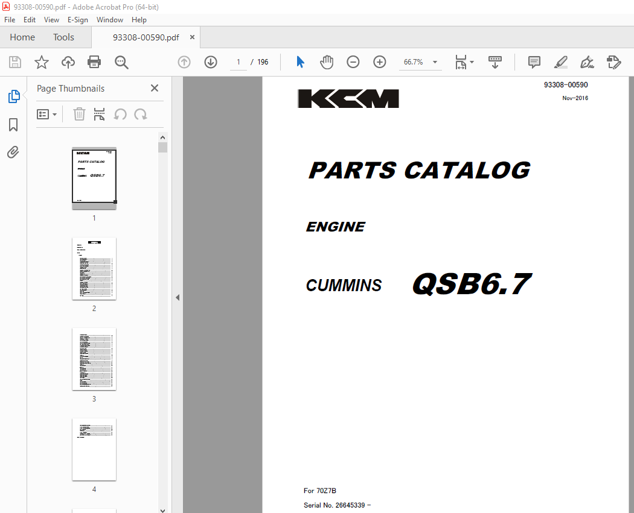This screenshot has width=634, height=513.
Task: Add file to starred with star icon
Action: tap(41, 62)
